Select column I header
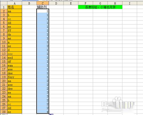Image resolution: width=143 pixels, height=115 pixels. [130, 3]
